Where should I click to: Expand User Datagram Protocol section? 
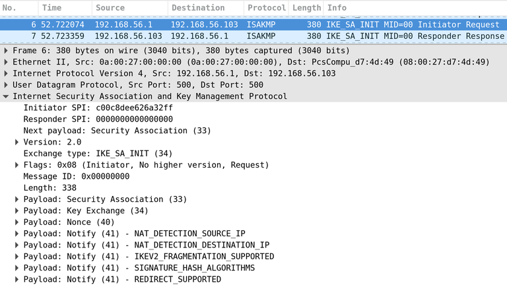click(5, 85)
